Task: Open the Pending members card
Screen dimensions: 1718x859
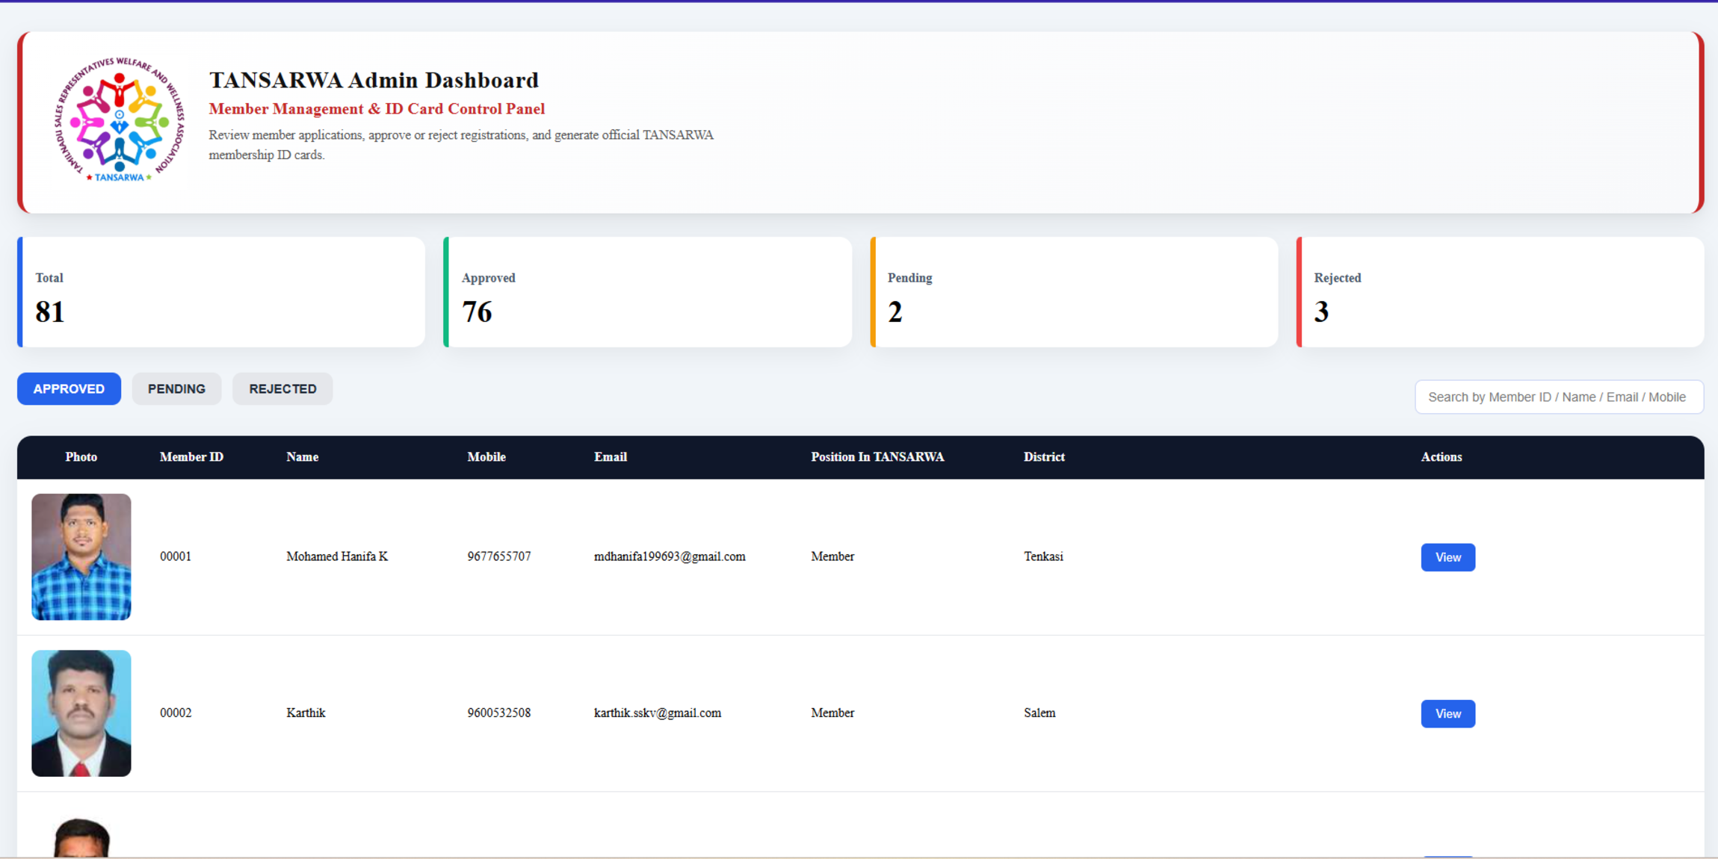Action: point(1074,291)
